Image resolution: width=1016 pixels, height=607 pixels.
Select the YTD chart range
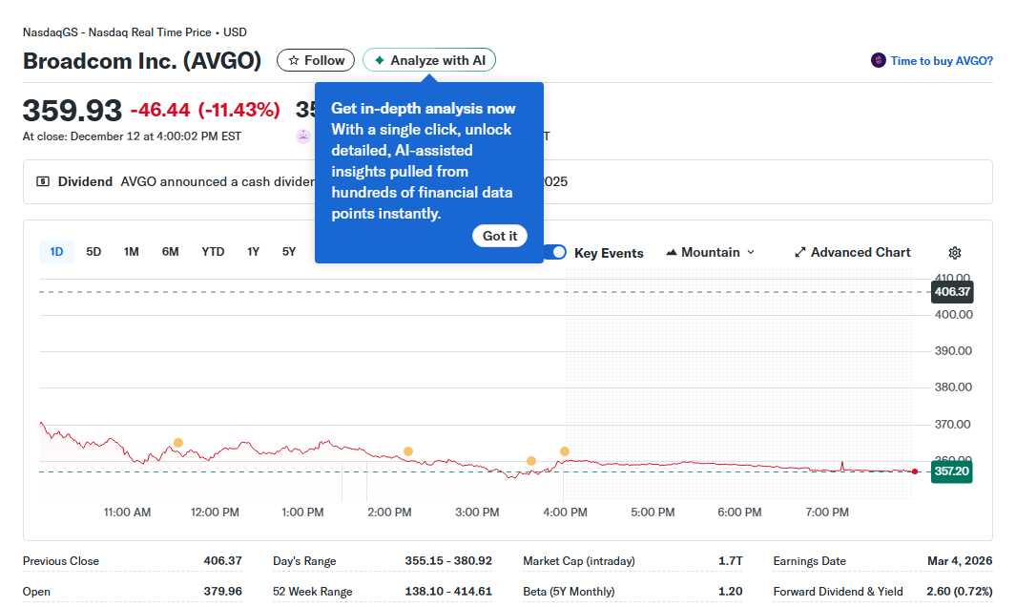(212, 251)
